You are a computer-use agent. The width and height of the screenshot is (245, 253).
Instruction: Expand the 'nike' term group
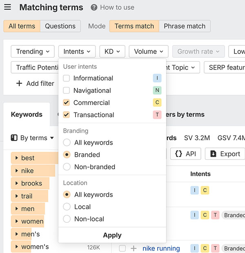tap(16, 170)
